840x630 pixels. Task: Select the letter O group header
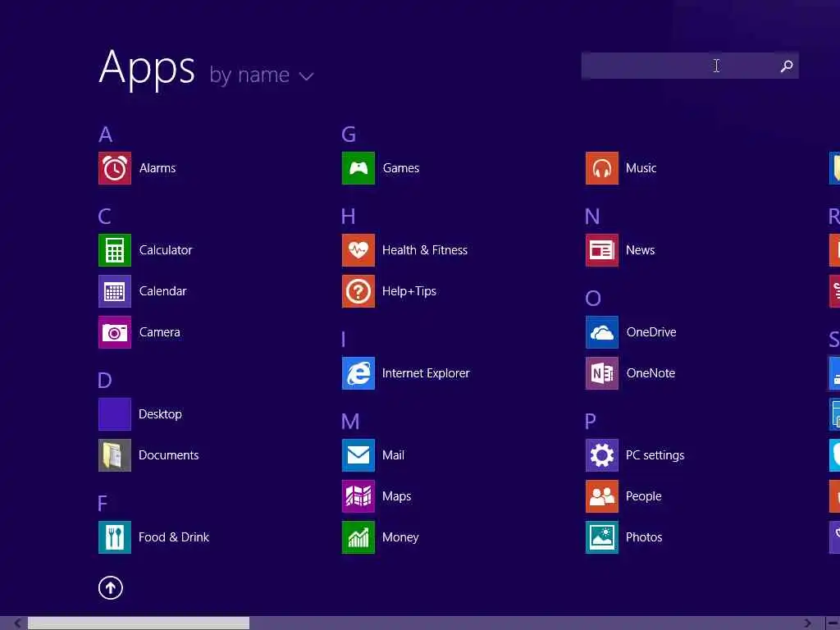[x=593, y=299]
